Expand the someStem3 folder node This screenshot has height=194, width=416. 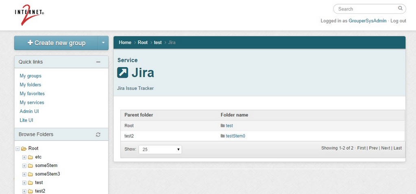[x=24, y=174]
